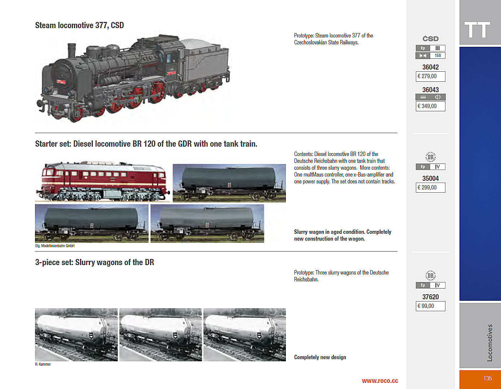Open the www.roco.cc website link
The image size is (501, 389).
[x=380, y=381]
